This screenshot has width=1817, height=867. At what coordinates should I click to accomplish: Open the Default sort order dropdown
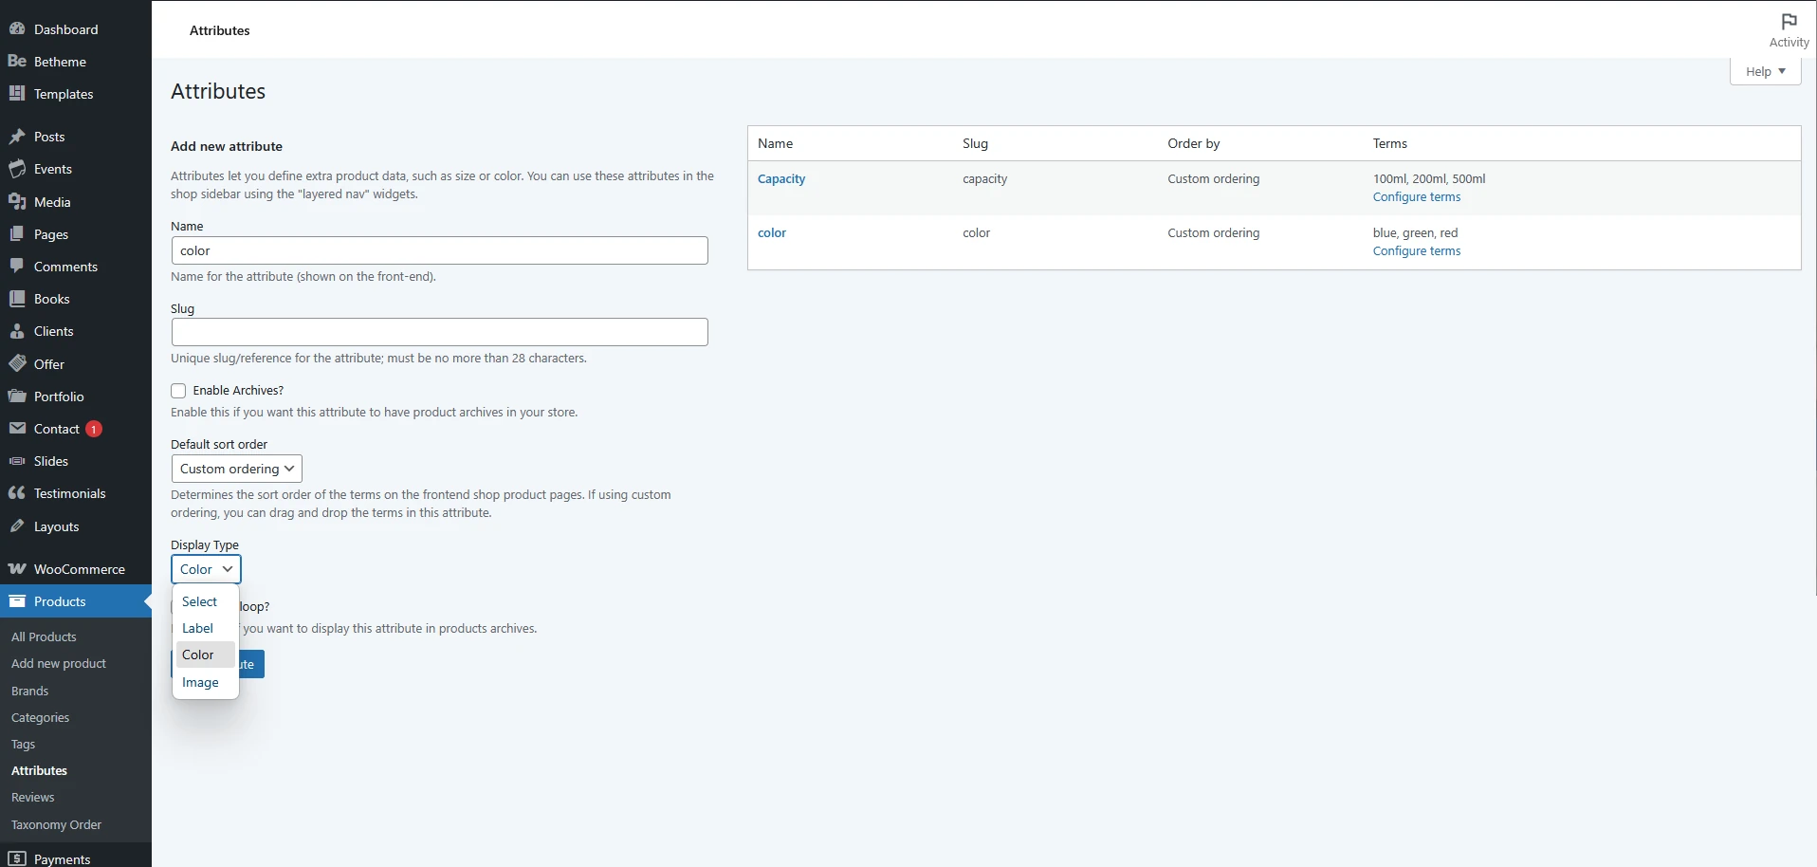tap(236, 469)
